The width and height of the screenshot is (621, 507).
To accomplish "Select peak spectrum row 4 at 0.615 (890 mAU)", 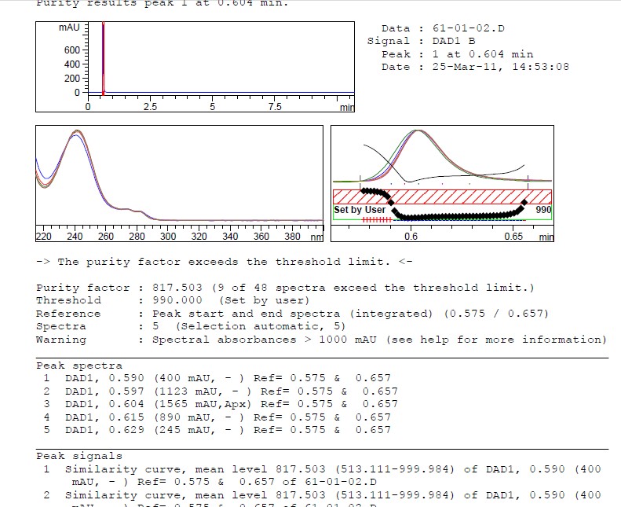I will (217, 417).
